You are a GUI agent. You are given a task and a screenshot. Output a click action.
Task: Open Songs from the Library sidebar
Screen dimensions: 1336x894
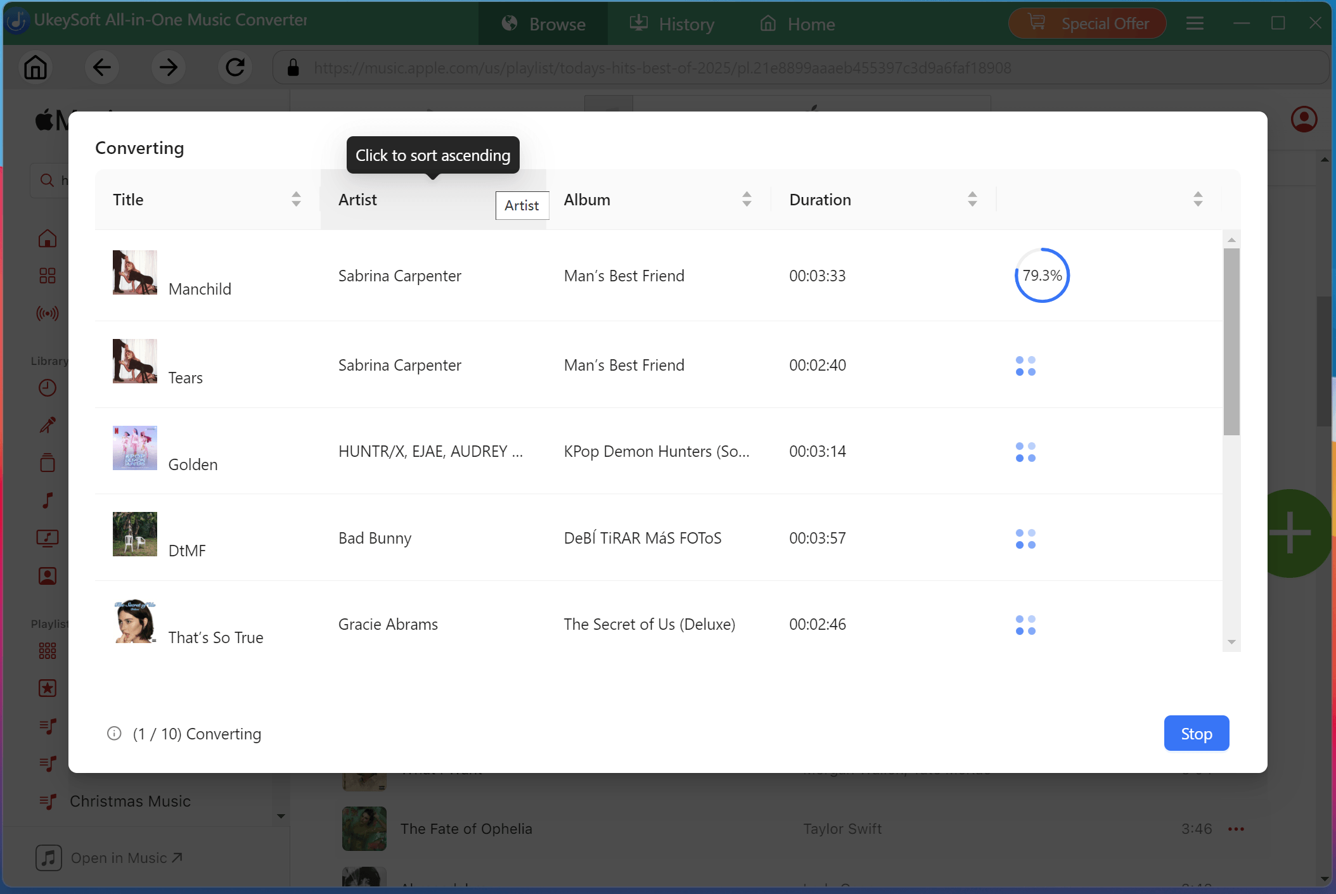pos(48,501)
